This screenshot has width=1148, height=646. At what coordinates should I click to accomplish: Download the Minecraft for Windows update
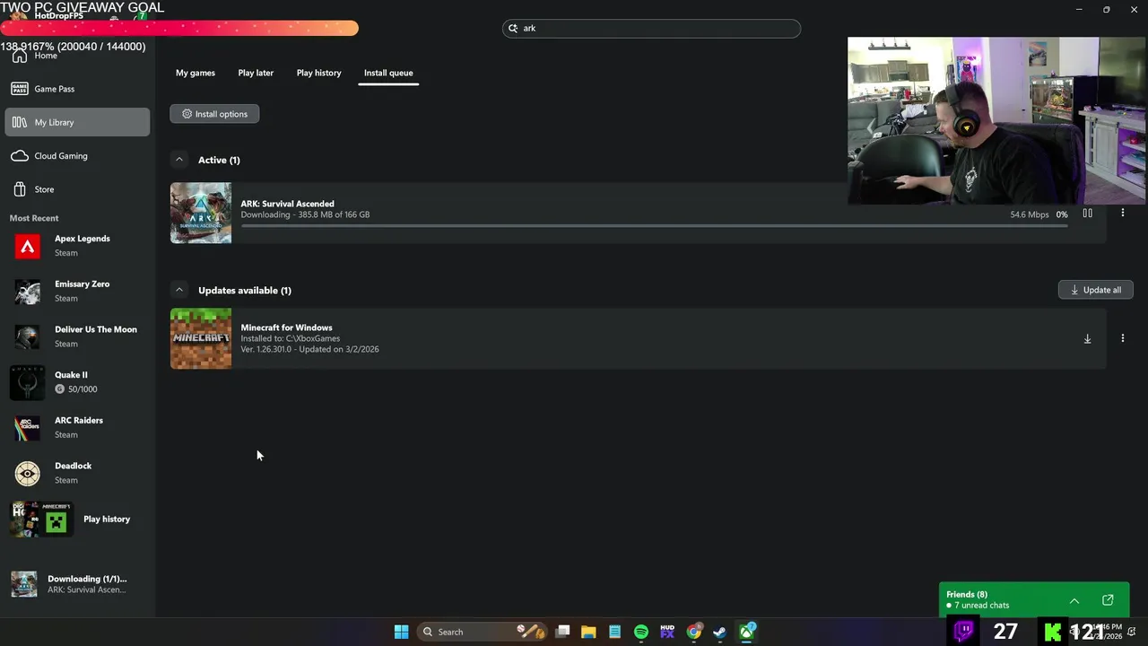[1087, 338]
